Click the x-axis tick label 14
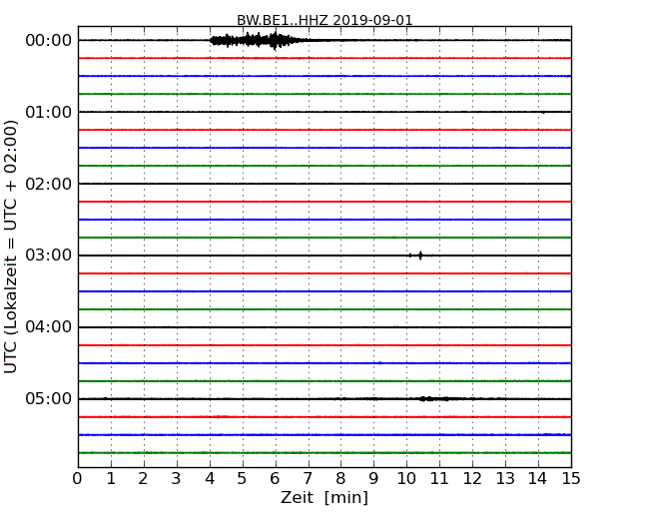Viewport: 649px width, 519px height. point(537,478)
